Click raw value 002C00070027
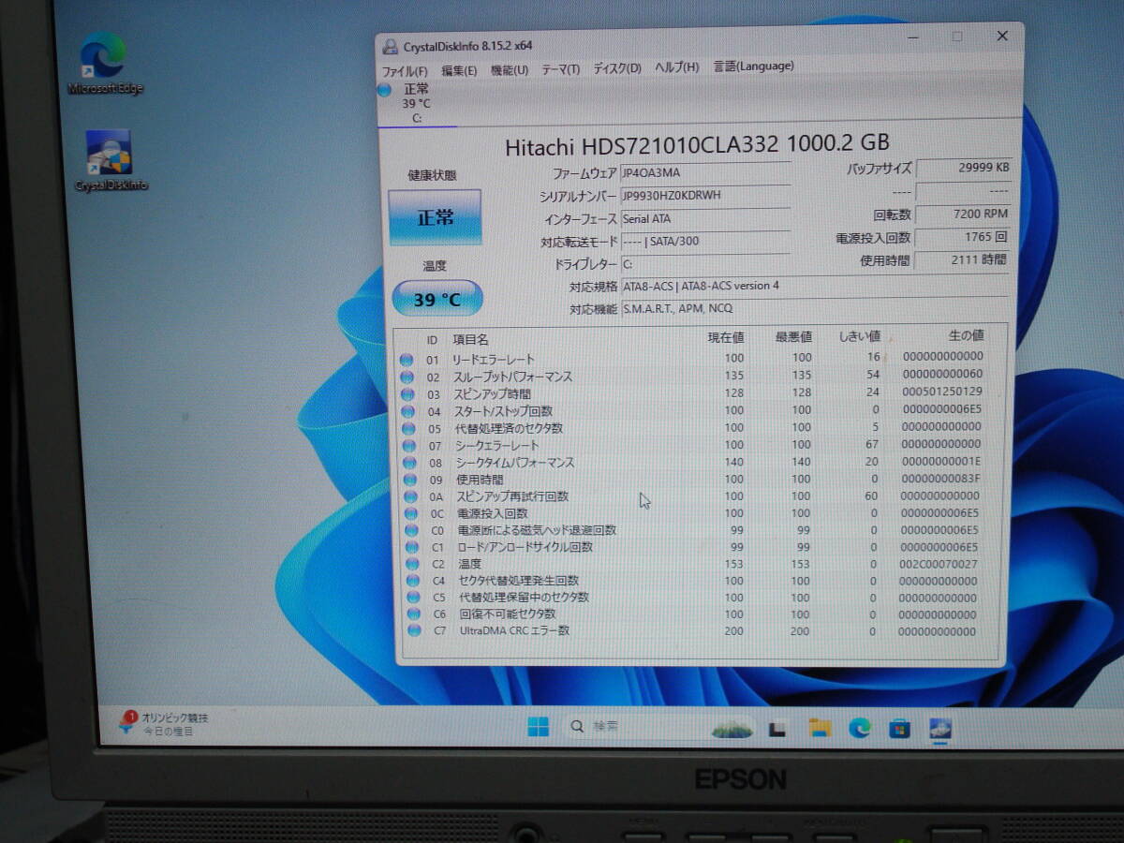The image size is (1124, 843). (x=939, y=564)
